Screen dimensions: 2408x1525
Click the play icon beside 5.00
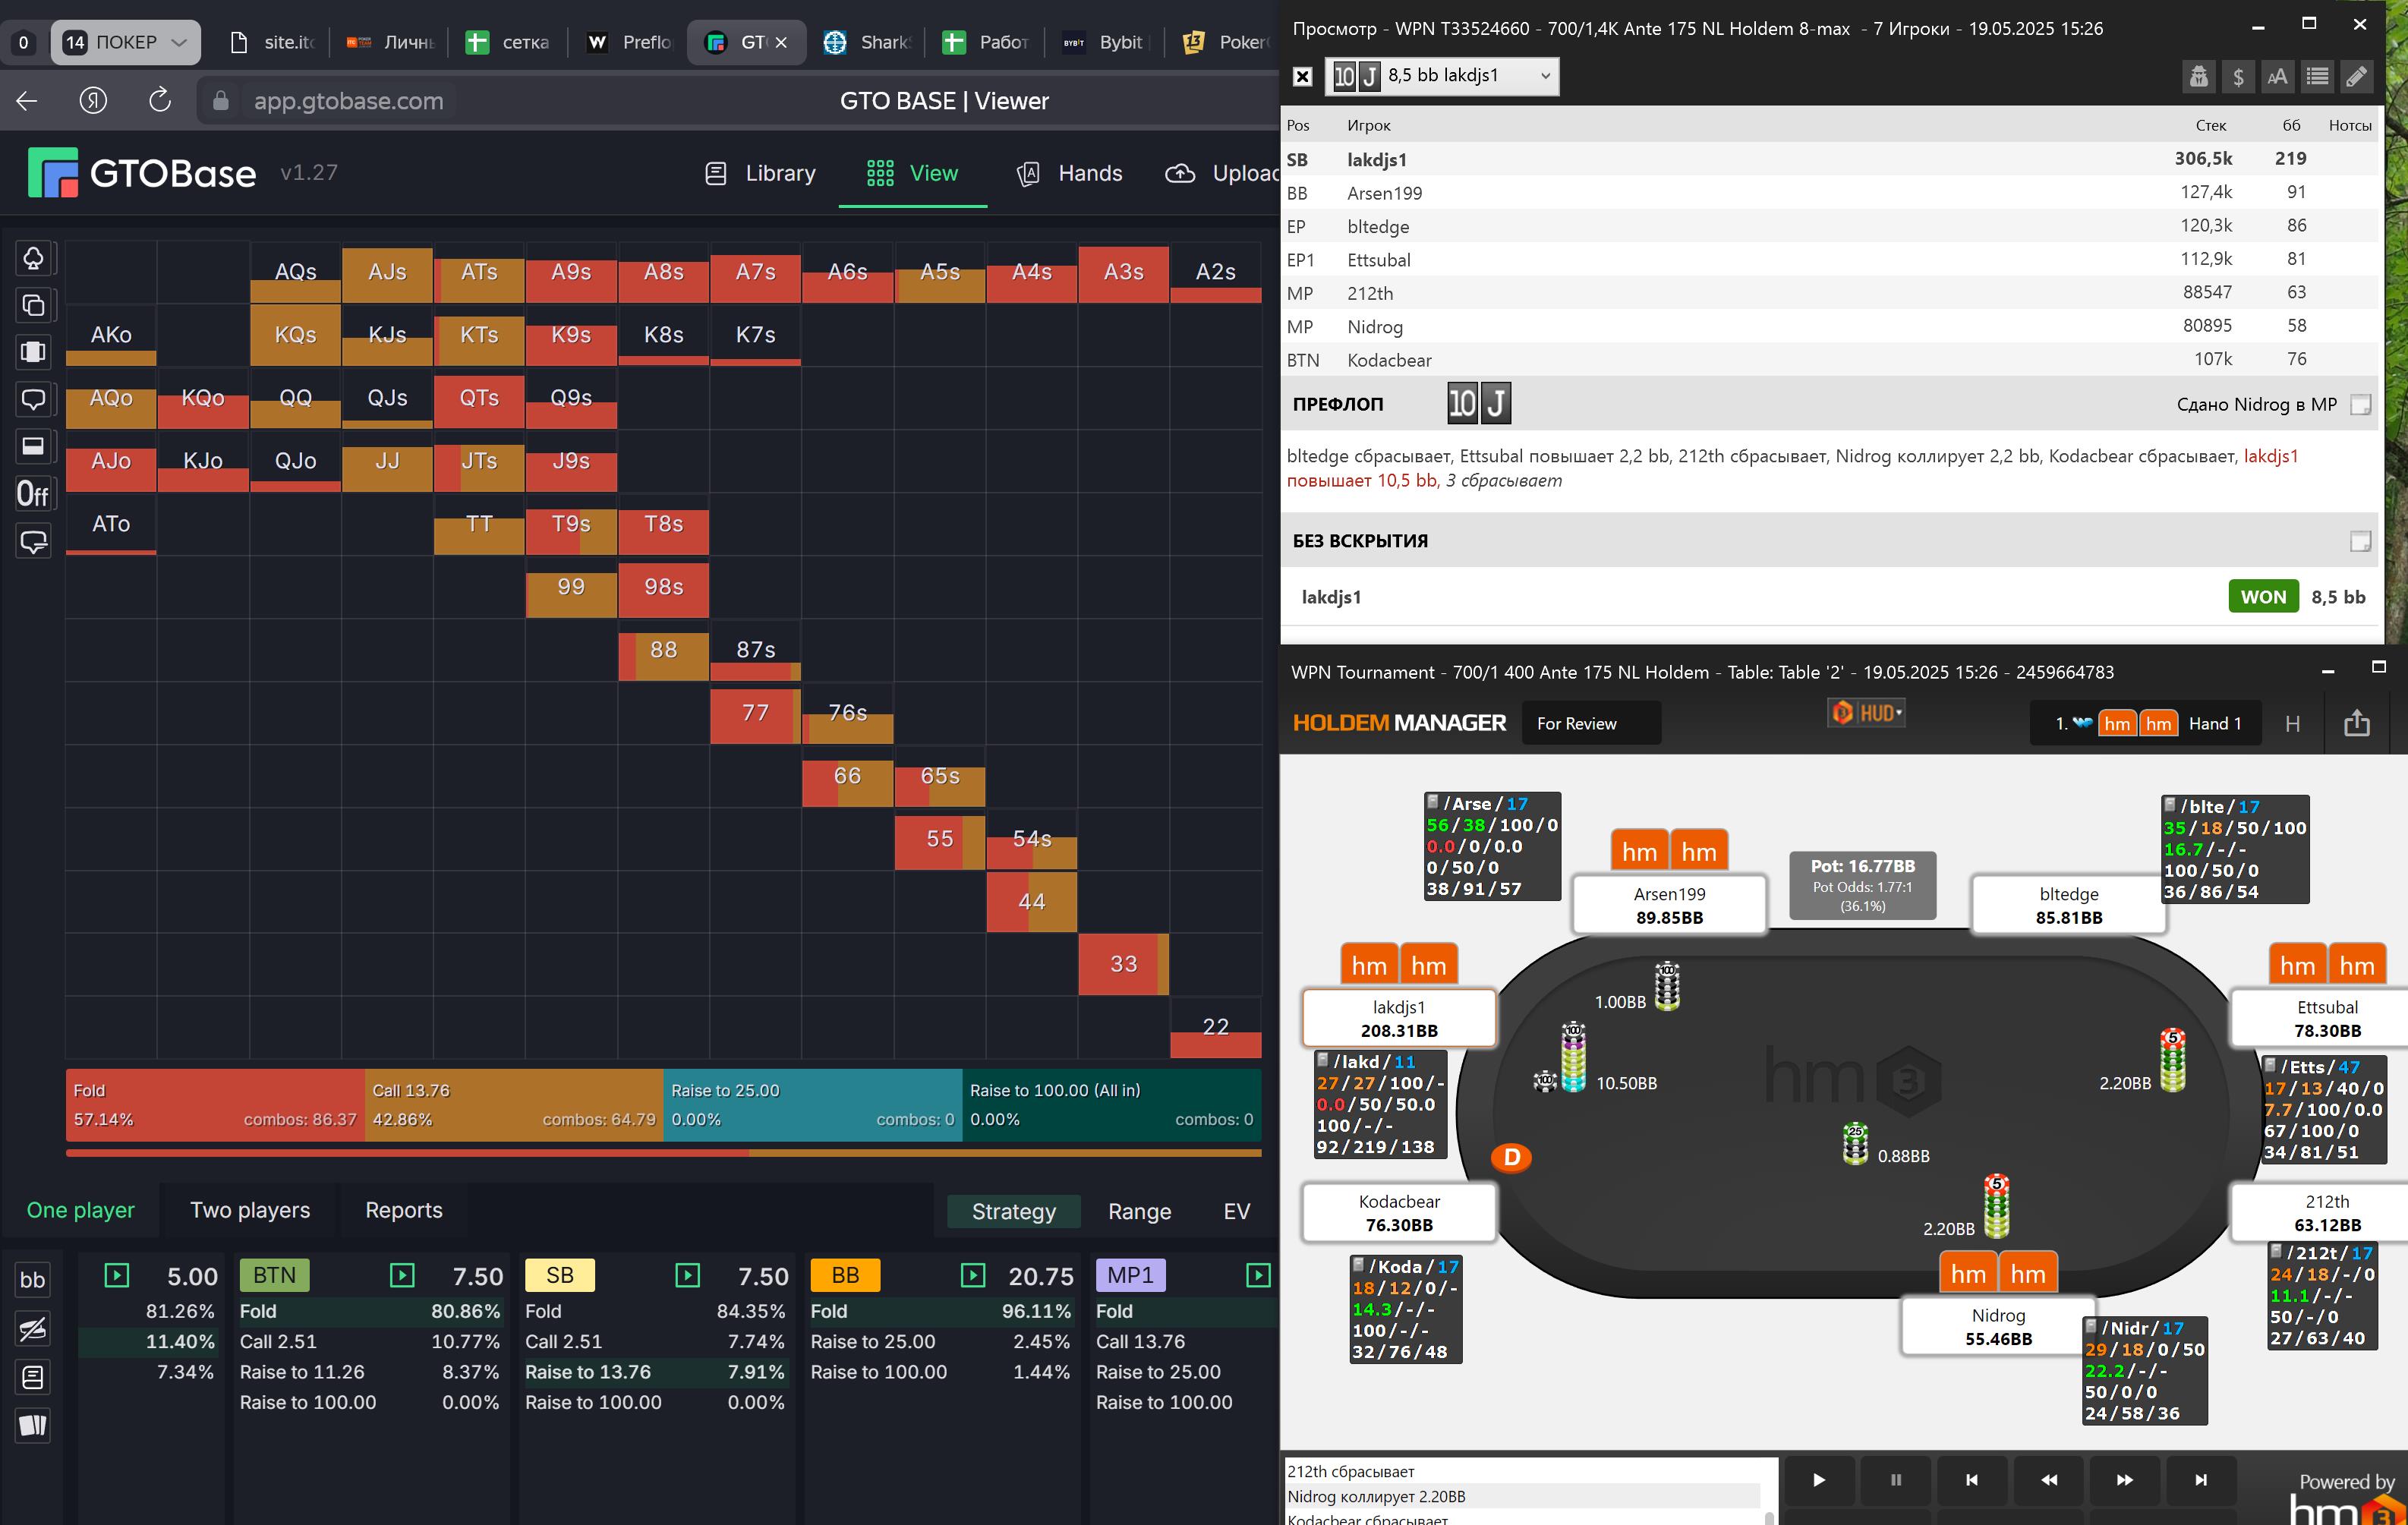[x=117, y=1275]
